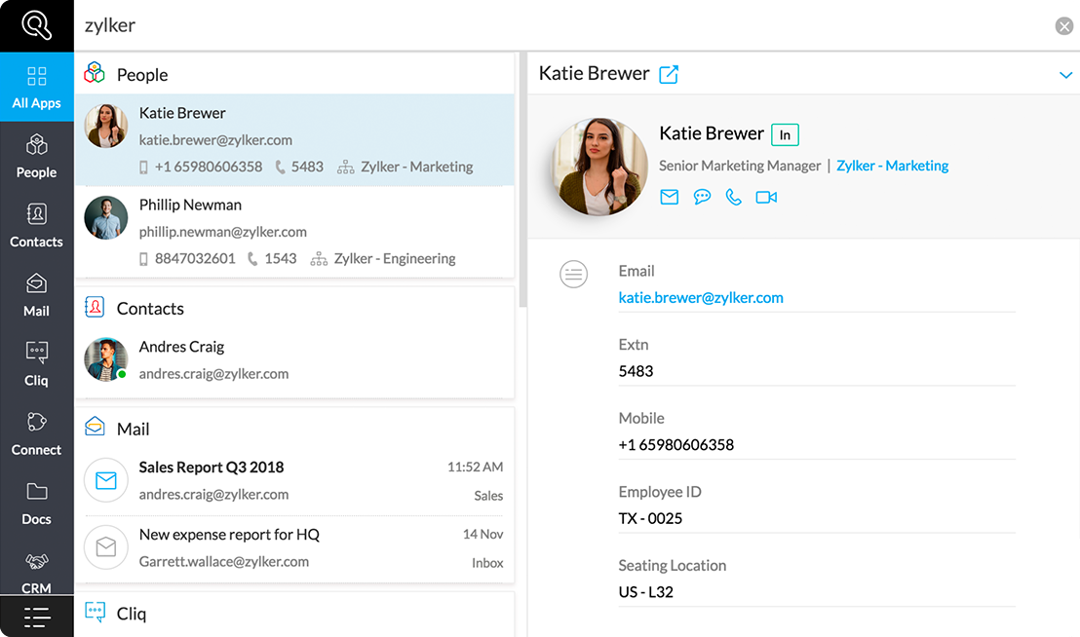Select Phillip Newman search result
The height and width of the screenshot is (637, 1080).
pyautogui.click(x=294, y=232)
